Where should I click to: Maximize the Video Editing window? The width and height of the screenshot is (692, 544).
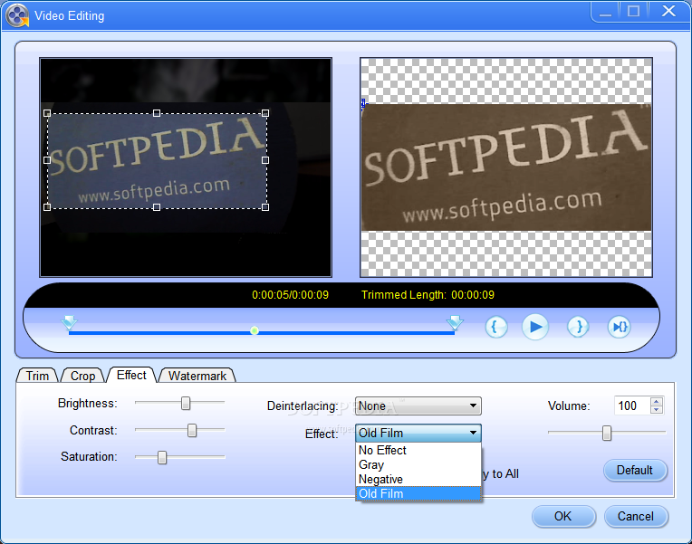pos(633,12)
